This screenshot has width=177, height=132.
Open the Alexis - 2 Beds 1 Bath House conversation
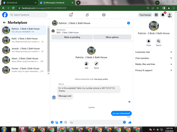[x=24, y=60]
